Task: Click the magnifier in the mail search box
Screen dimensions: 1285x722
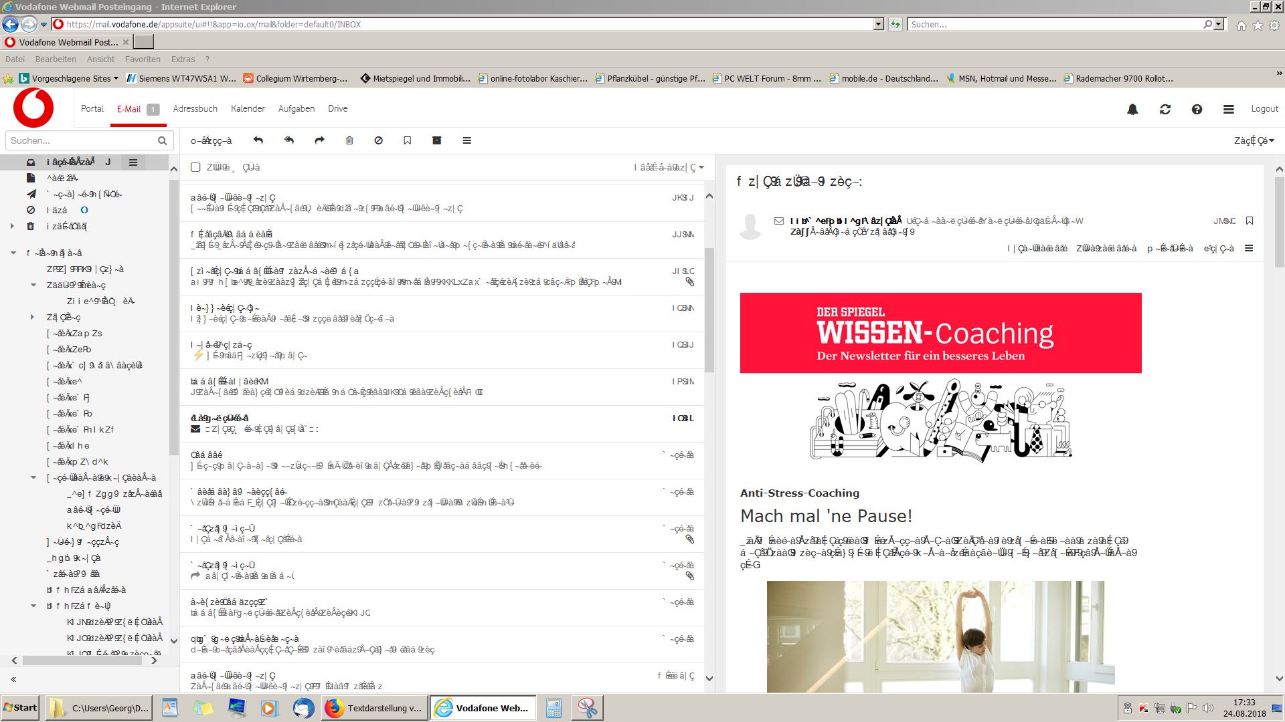Action: pos(162,140)
